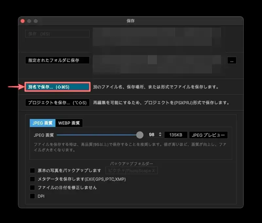The width and height of the screenshot is (262, 223).
Task: Check ファイルの日付を修正しません option
Action: 32,188
